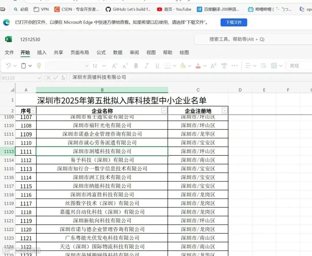This screenshot has width=312, height=256.
Task: Decrease font size with the smaller A icon
Action: (x=125, y=66)
